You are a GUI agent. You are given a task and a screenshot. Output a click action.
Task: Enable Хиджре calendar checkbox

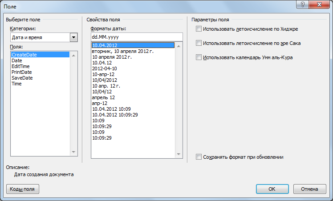[x=199, y=29]
